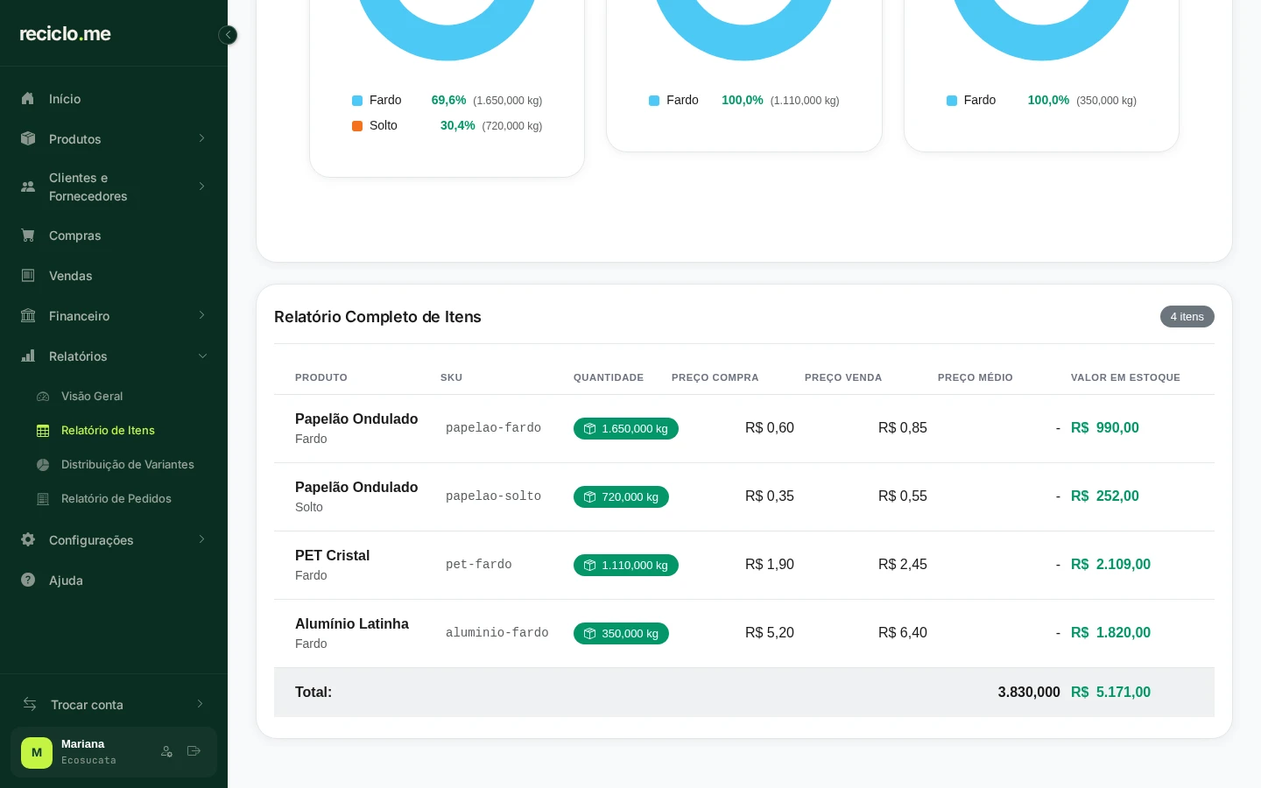Click the Ajuda question mark icon

[x=28, y=580]
